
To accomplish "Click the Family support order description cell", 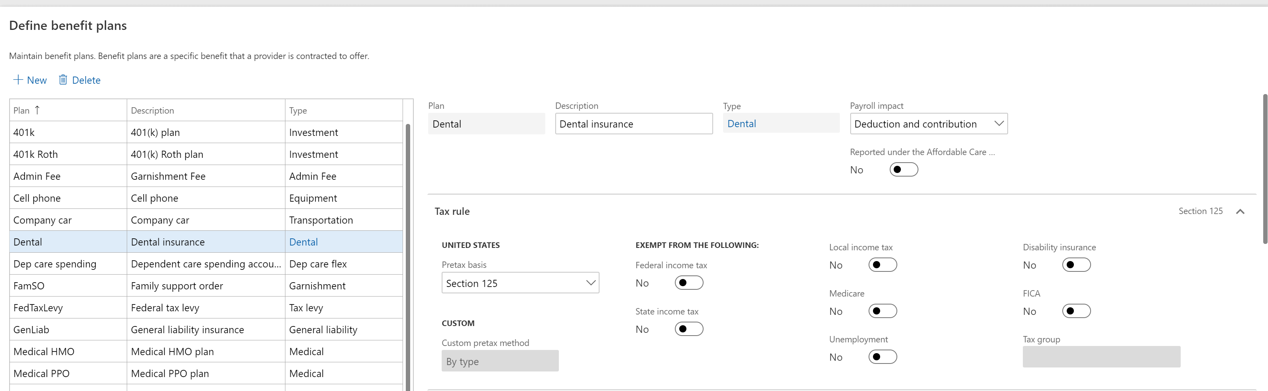I will tap(206, 286).
